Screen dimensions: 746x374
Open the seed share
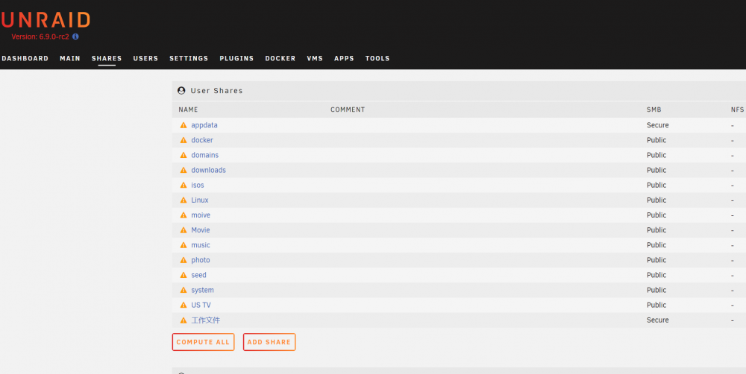coord(199,275)
